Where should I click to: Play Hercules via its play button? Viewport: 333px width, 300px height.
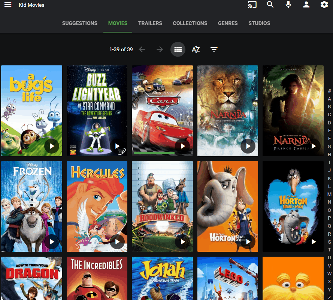click(x=117, y=241)
